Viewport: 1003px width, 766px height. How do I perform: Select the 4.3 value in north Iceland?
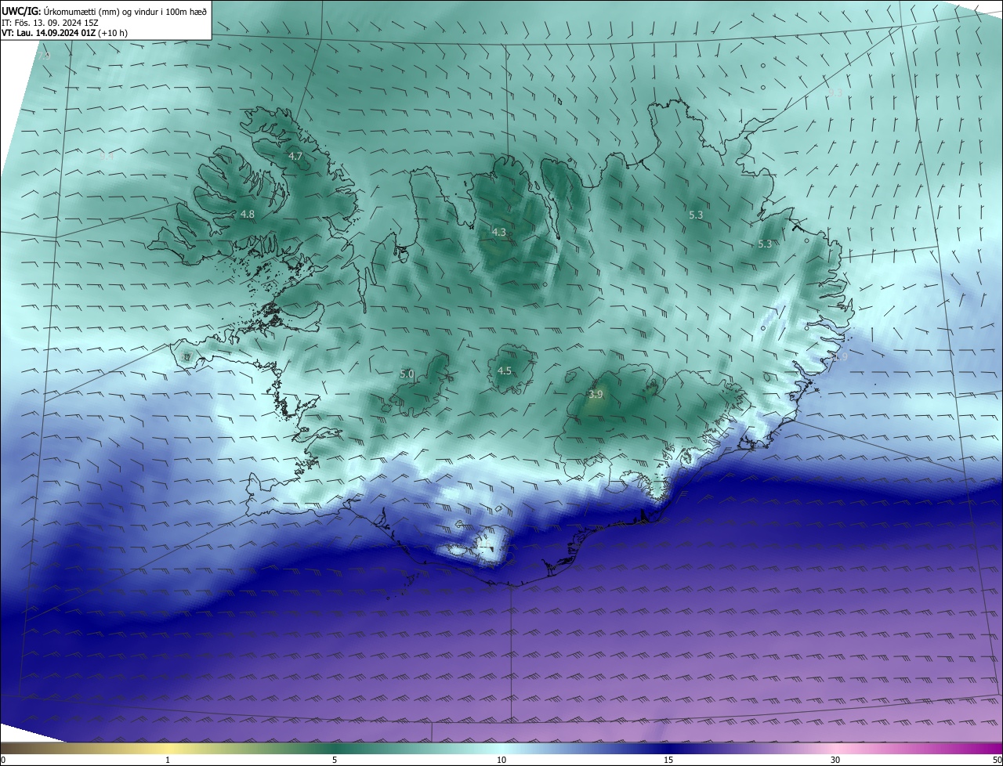499,232
